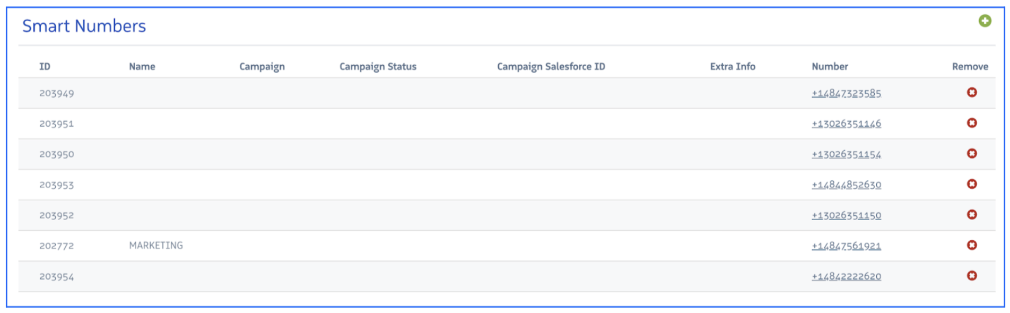Open number link +13026351146
The image size is (1010, 313).
846,124
